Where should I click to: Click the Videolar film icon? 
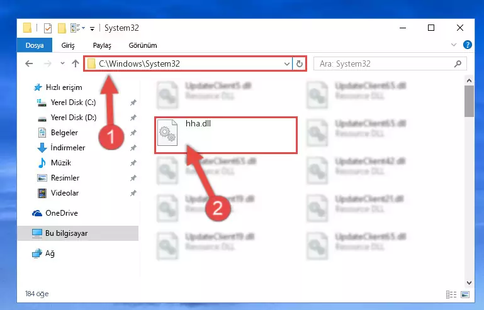(x=42, y=193)
